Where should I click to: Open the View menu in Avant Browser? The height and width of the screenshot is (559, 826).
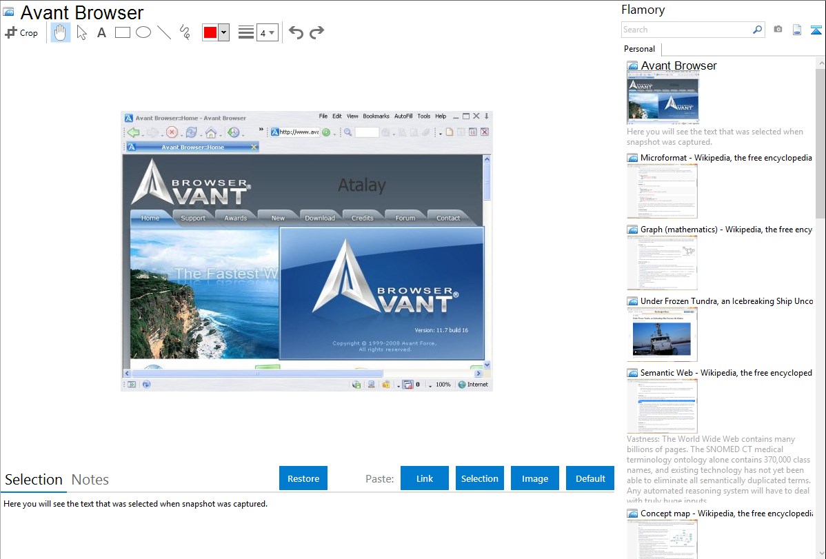352,116
